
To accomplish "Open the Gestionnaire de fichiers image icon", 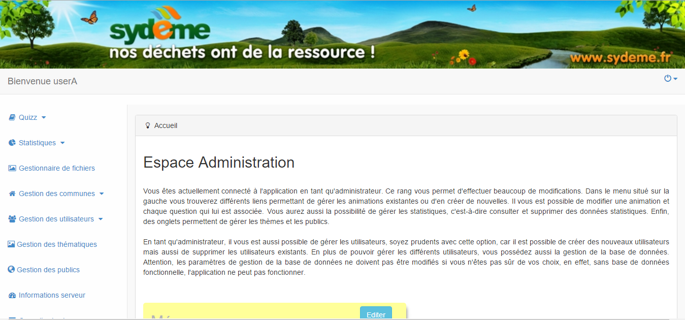I will (11, 168).
